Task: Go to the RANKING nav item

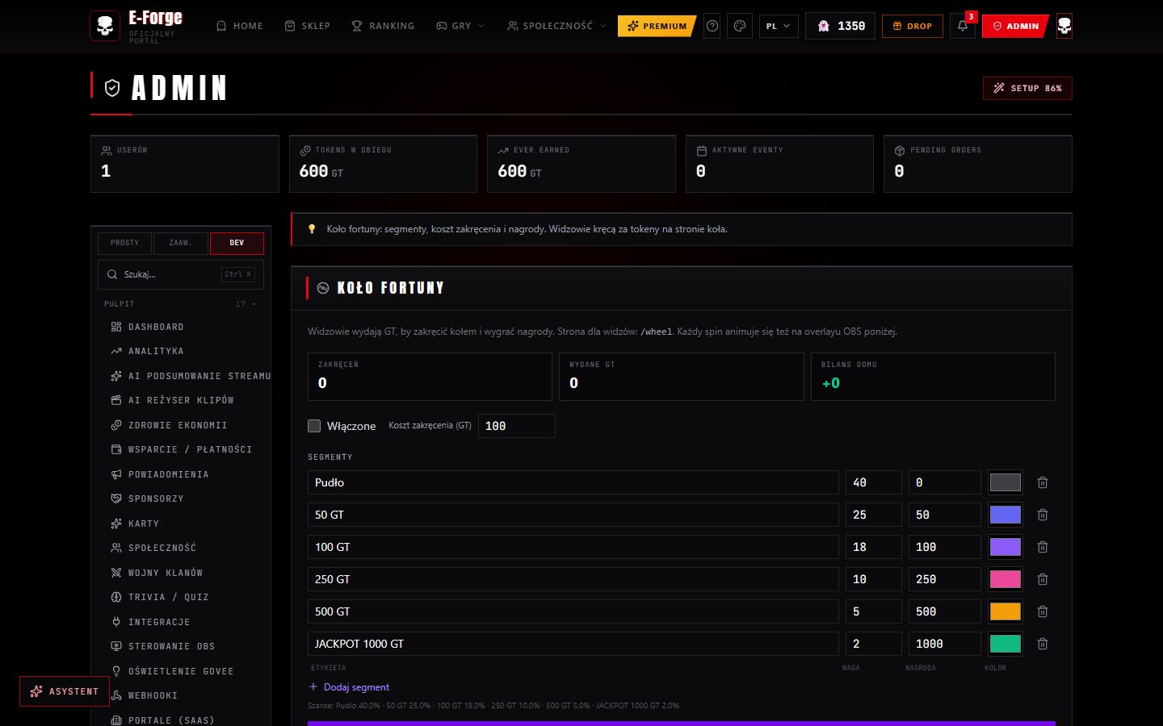Action: pos(383,26)
